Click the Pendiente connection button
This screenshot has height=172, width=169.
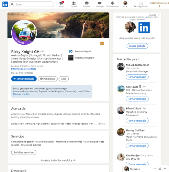pos(48,79)
